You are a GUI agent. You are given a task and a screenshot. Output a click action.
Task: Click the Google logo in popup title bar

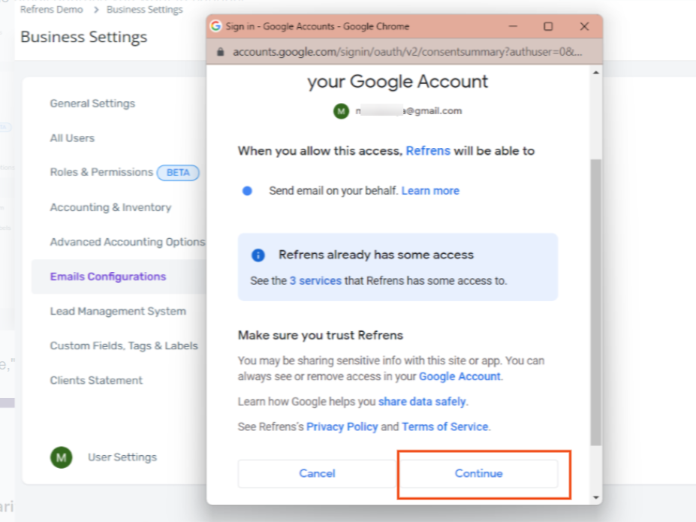pos(216,26)
